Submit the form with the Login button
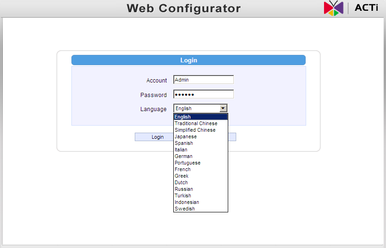Screen dimensions: 386x248 click(x=154, y=137)
